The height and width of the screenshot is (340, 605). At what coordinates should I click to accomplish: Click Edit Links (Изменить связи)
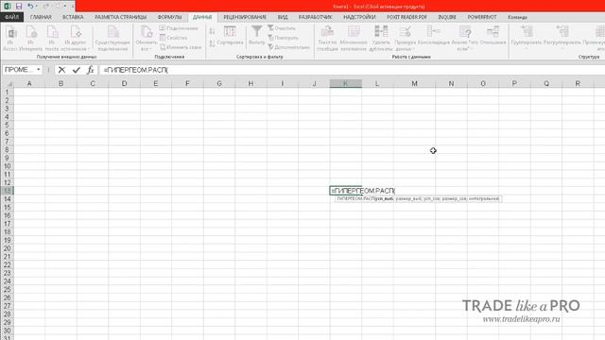click(x=181, y=47)
